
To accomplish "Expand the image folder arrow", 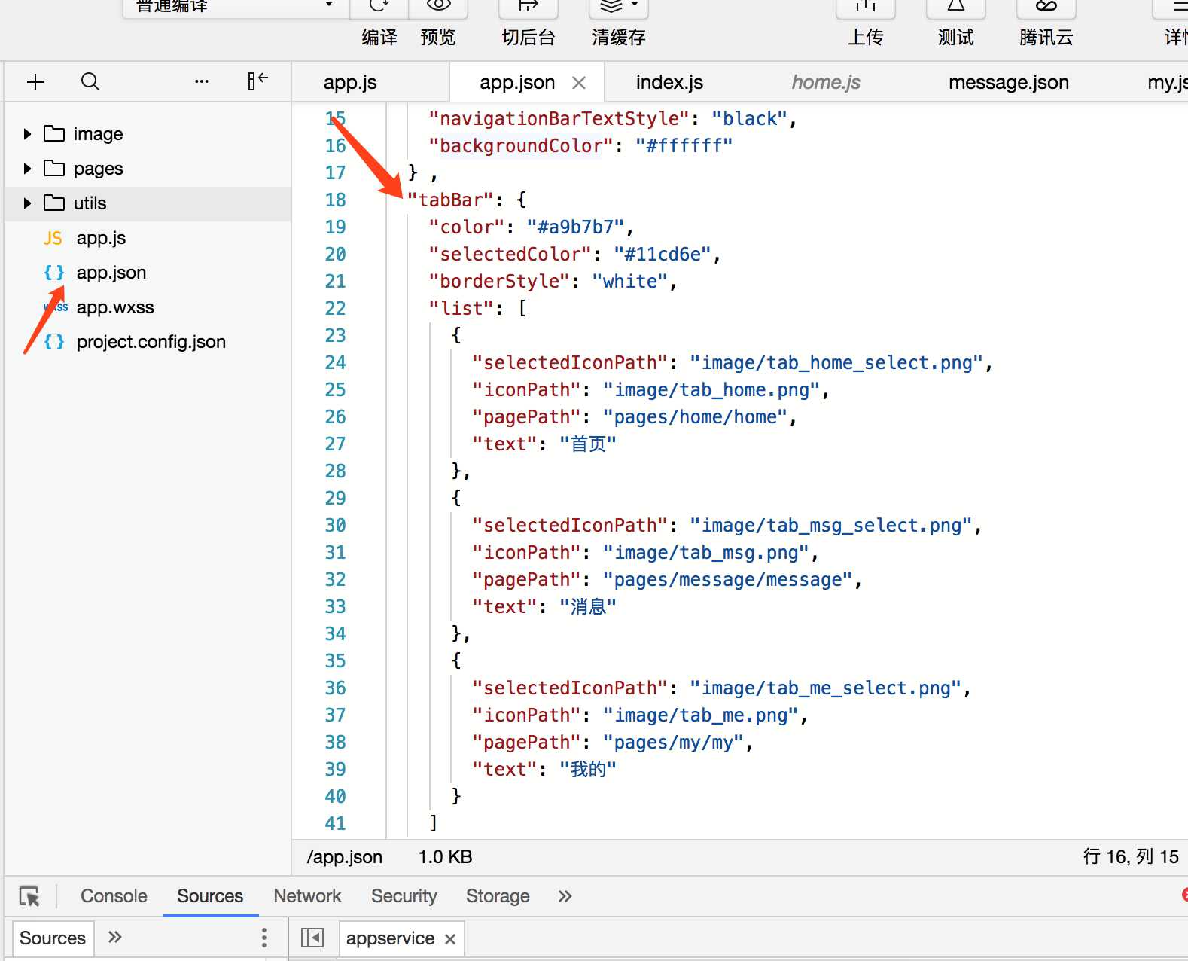I will pos(27,134).
